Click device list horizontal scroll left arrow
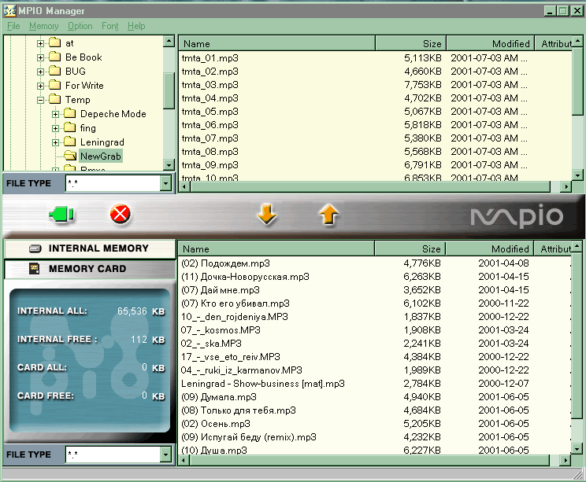This screenshot has height=482, width=586. click(x=184, y=460)
